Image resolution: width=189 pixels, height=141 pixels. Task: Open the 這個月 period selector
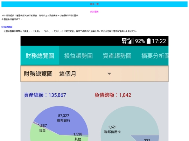(x=68, y=74)
